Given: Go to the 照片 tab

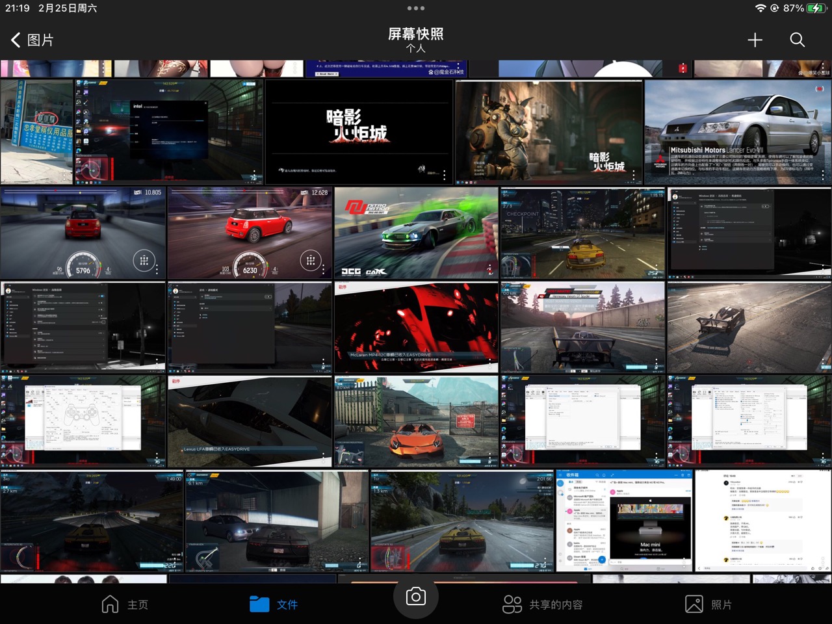Looking at the screenshot, I should click(x=708, y=604).
